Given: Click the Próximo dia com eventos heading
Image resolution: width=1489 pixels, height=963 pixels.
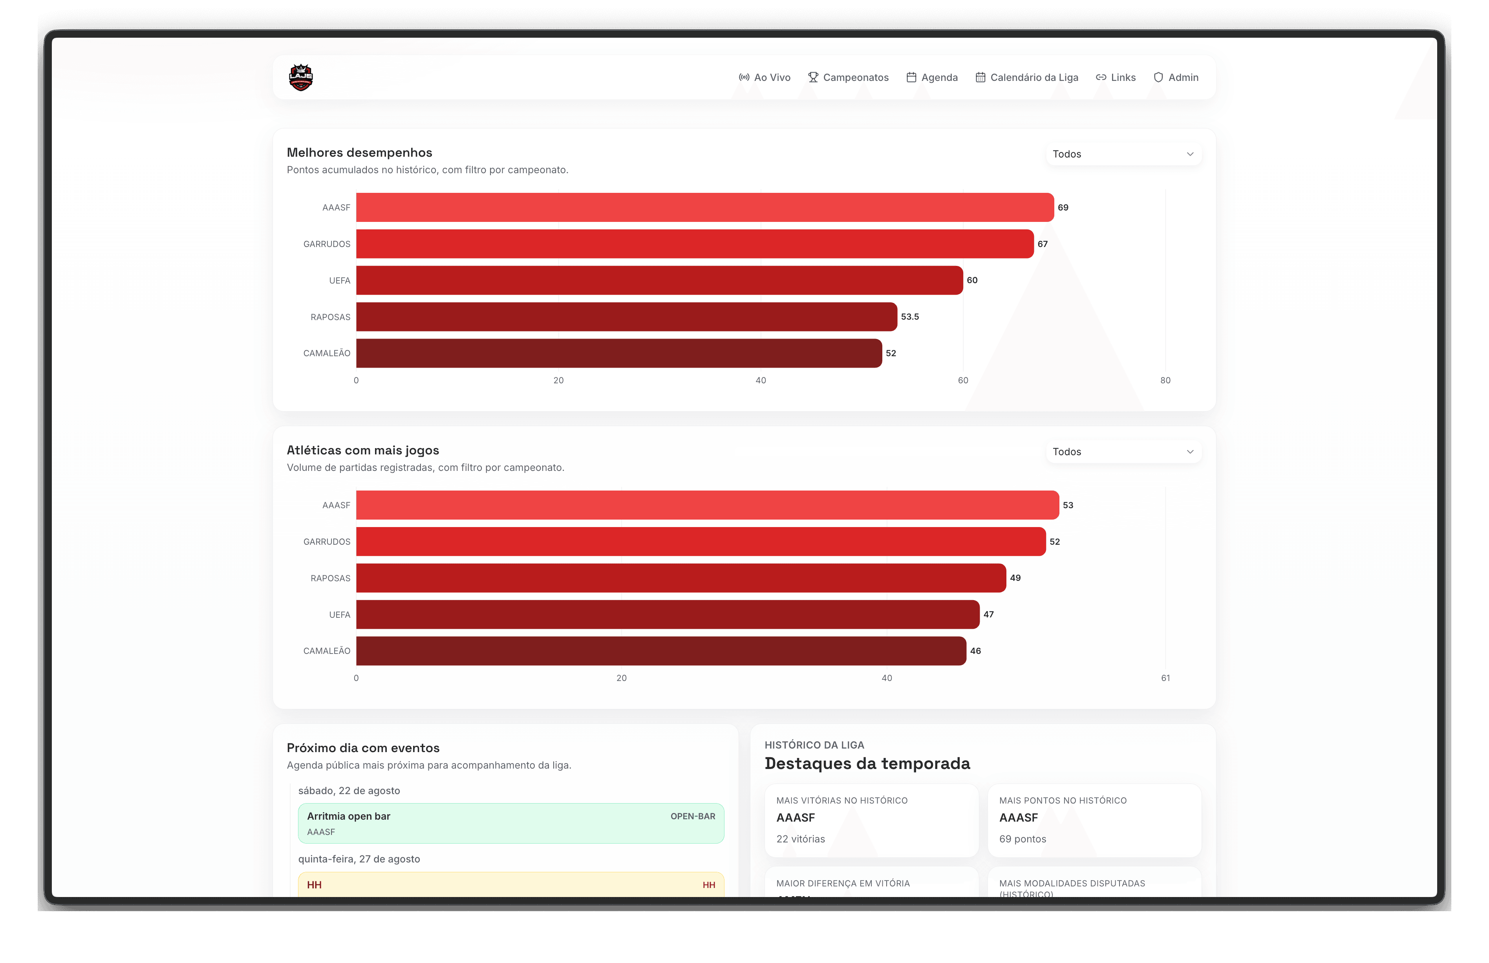Looking at the screenshot, I should coord(362,749).
